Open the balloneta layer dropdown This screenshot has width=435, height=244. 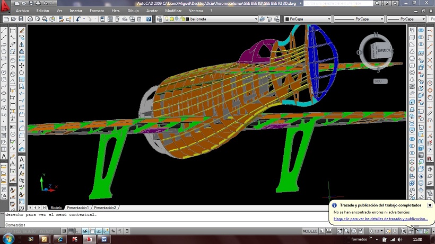256,19
